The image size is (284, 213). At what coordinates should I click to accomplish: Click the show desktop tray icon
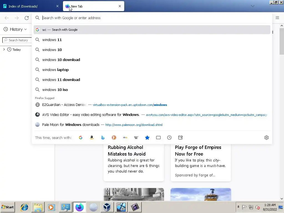[281, 207]
